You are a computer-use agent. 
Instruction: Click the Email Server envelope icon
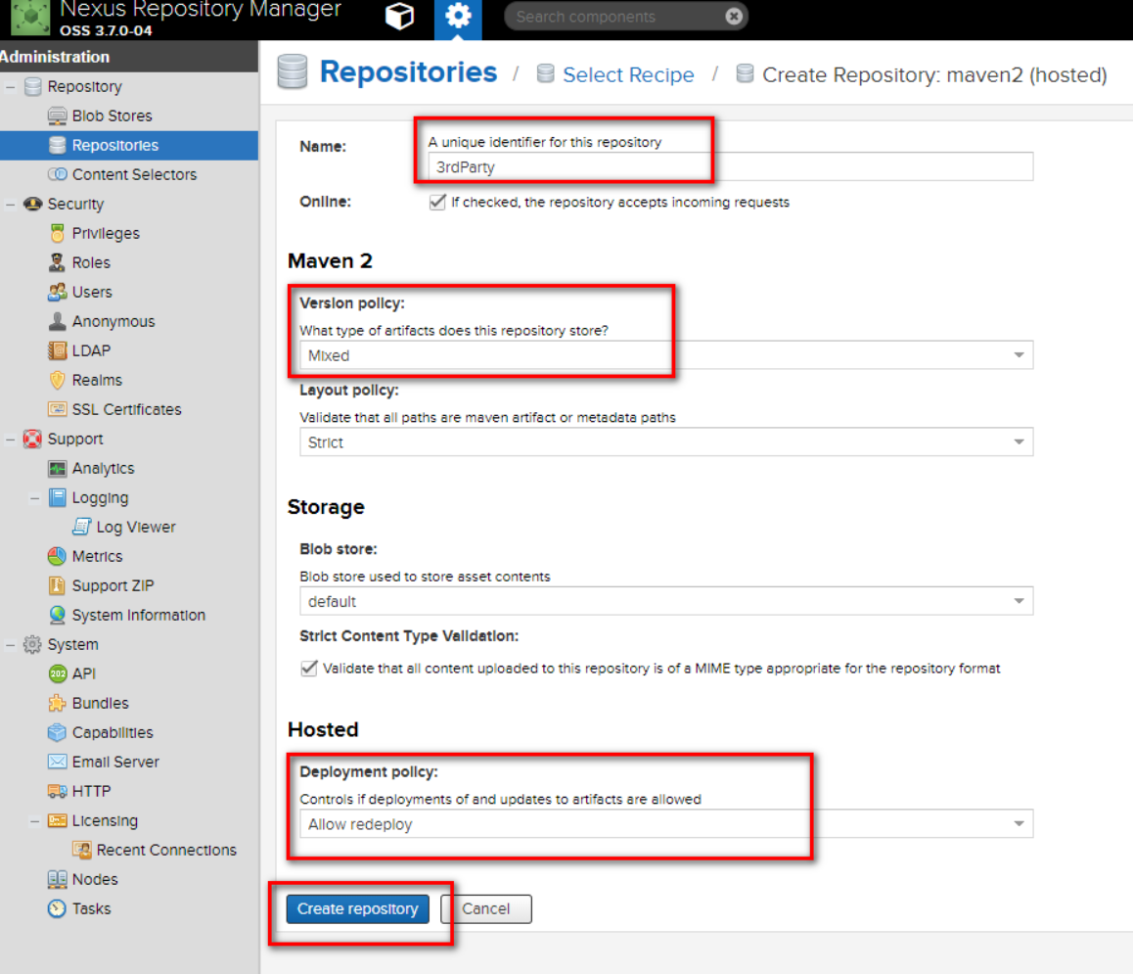[57, 762]
